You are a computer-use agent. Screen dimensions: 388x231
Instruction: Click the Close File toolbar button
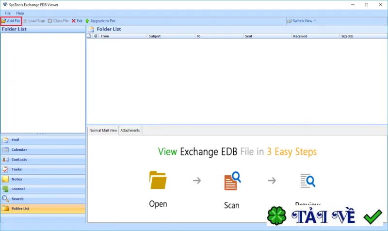click(58, 21)
